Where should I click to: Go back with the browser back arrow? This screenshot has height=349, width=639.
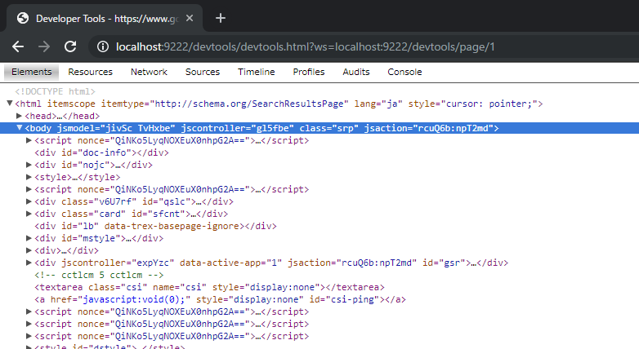[x=18, y=46]
